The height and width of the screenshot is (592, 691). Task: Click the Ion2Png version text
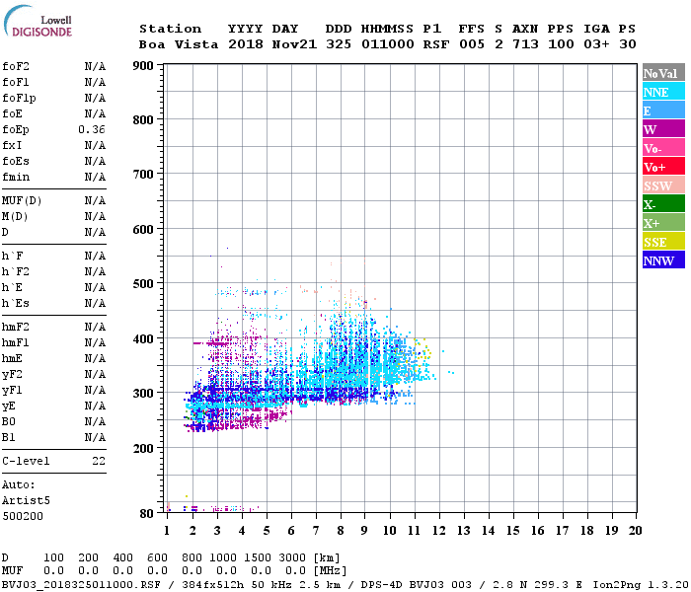point(641,585)
